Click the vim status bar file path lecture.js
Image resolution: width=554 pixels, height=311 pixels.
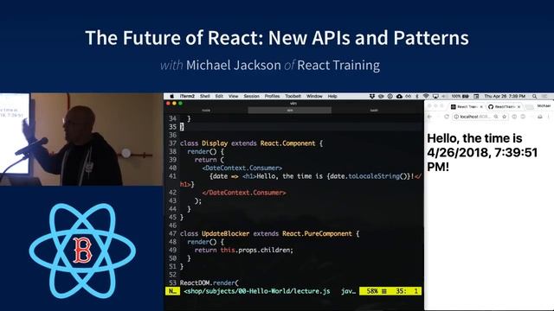point(257,291)
